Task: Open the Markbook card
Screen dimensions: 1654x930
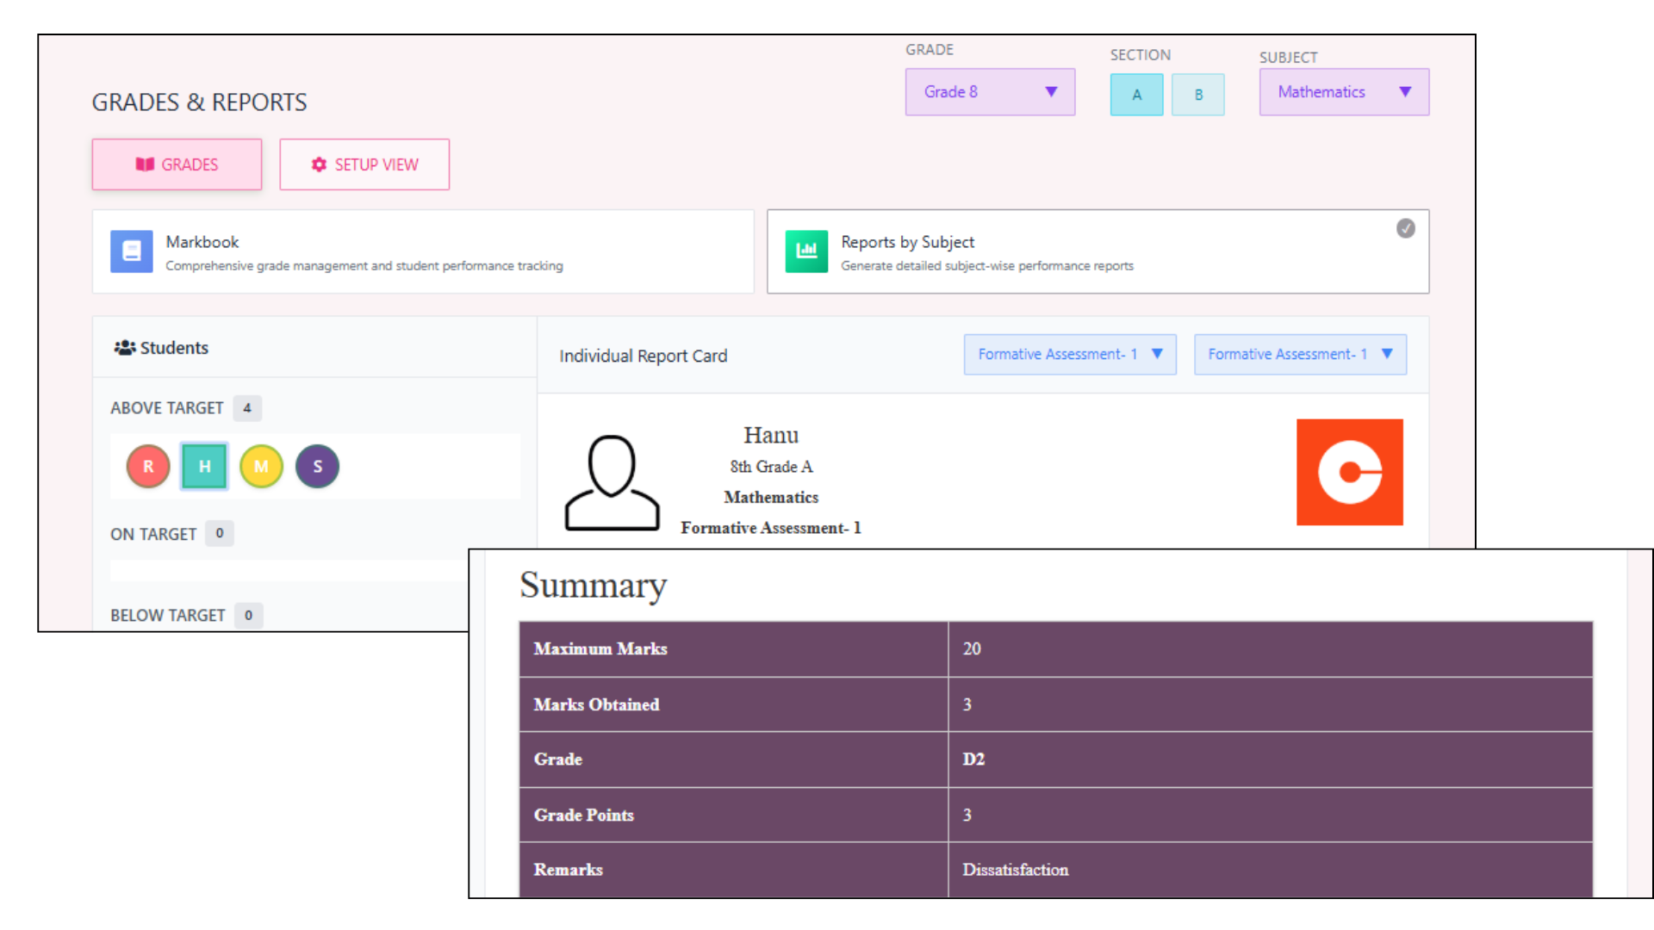Action: 422,251
